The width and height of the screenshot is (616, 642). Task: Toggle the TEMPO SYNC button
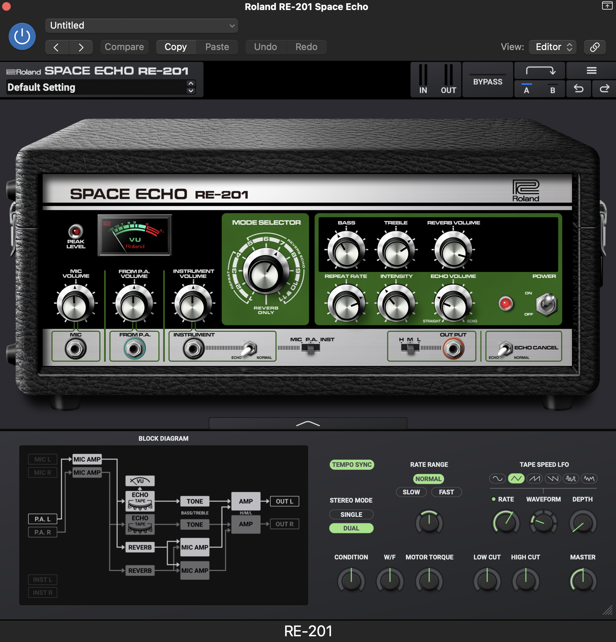tap(352, 464)
